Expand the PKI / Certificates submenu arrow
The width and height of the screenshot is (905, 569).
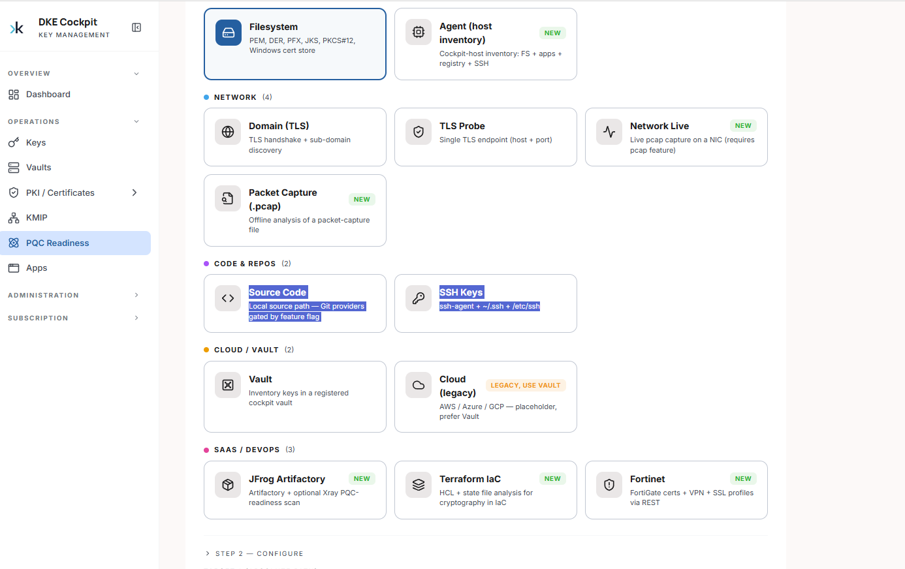[x=135, y=192]
